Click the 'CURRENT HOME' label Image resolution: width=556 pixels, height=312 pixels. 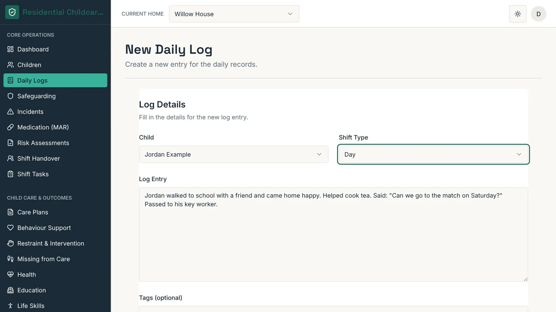pyautogui.click(x=142, y=14)
